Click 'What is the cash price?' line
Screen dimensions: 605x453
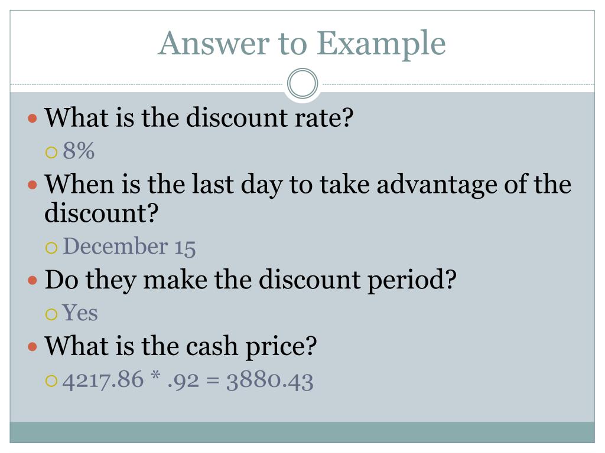[x=181, y=346]
